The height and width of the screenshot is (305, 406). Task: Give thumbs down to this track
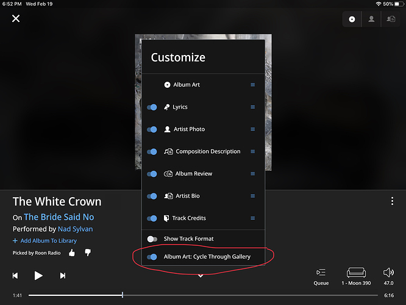(x=88, y=253)
